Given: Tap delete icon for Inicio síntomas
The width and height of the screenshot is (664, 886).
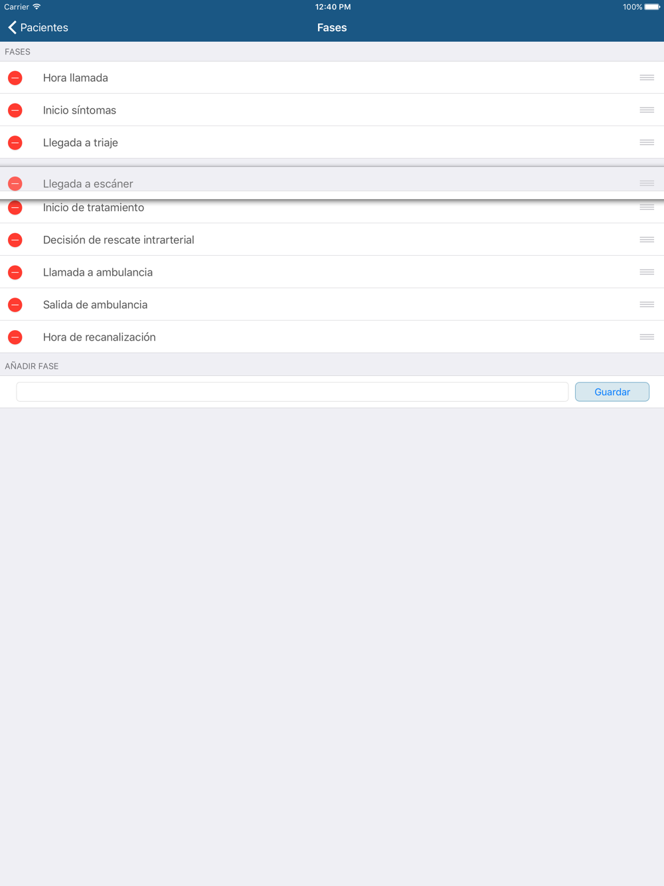Looking at the screenshot, I should 15,110.
